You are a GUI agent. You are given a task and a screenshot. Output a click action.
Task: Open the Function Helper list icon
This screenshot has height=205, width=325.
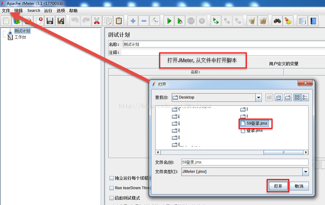pos(302,21)
